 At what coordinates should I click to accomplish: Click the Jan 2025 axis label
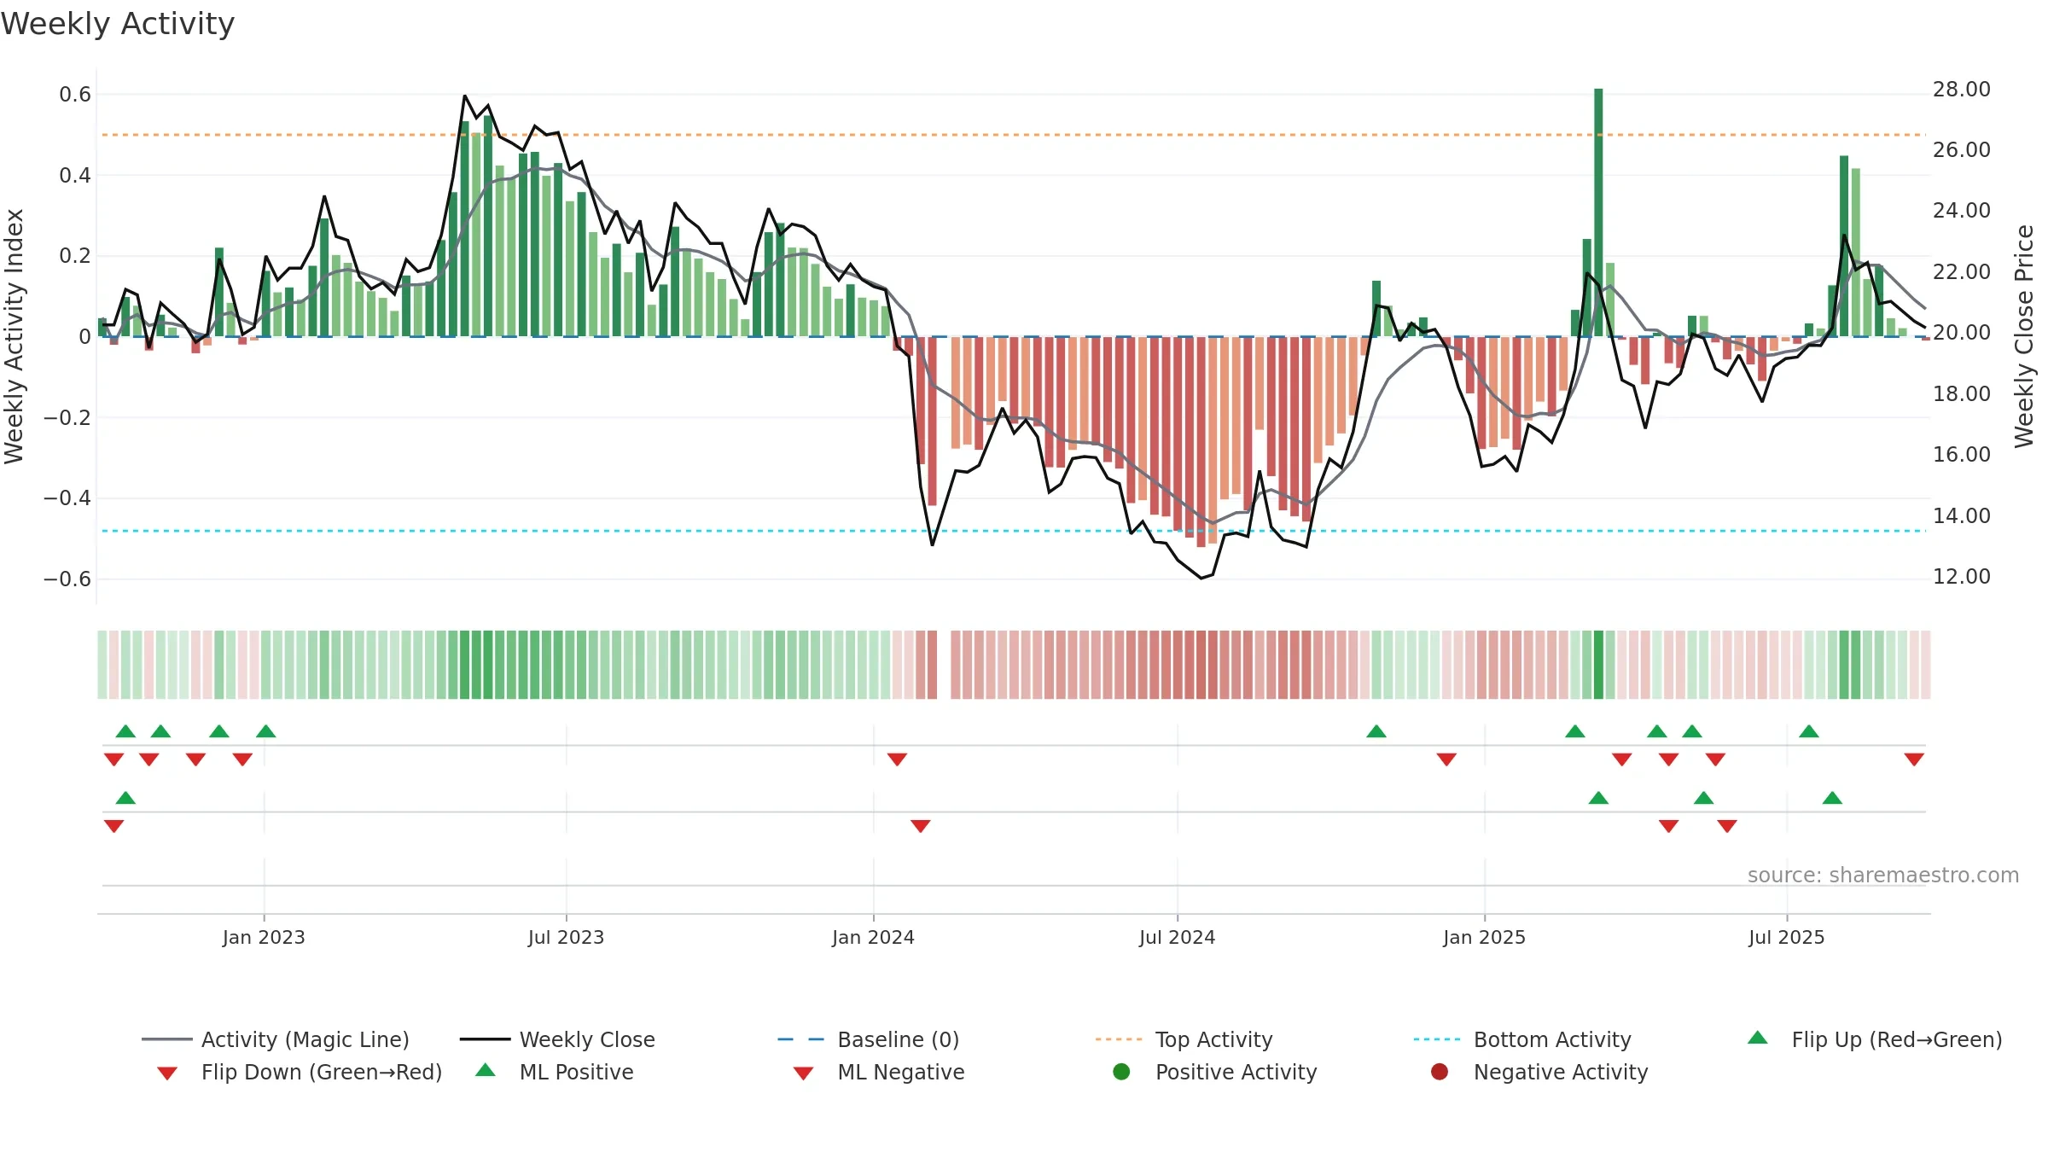(x=1484, y=937)
